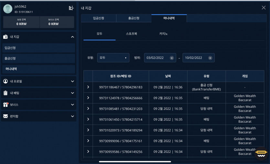Viewport: 270px width, 164px height.
Task: Click the profile icon beside 내 프로필
Action: [5, 81]
